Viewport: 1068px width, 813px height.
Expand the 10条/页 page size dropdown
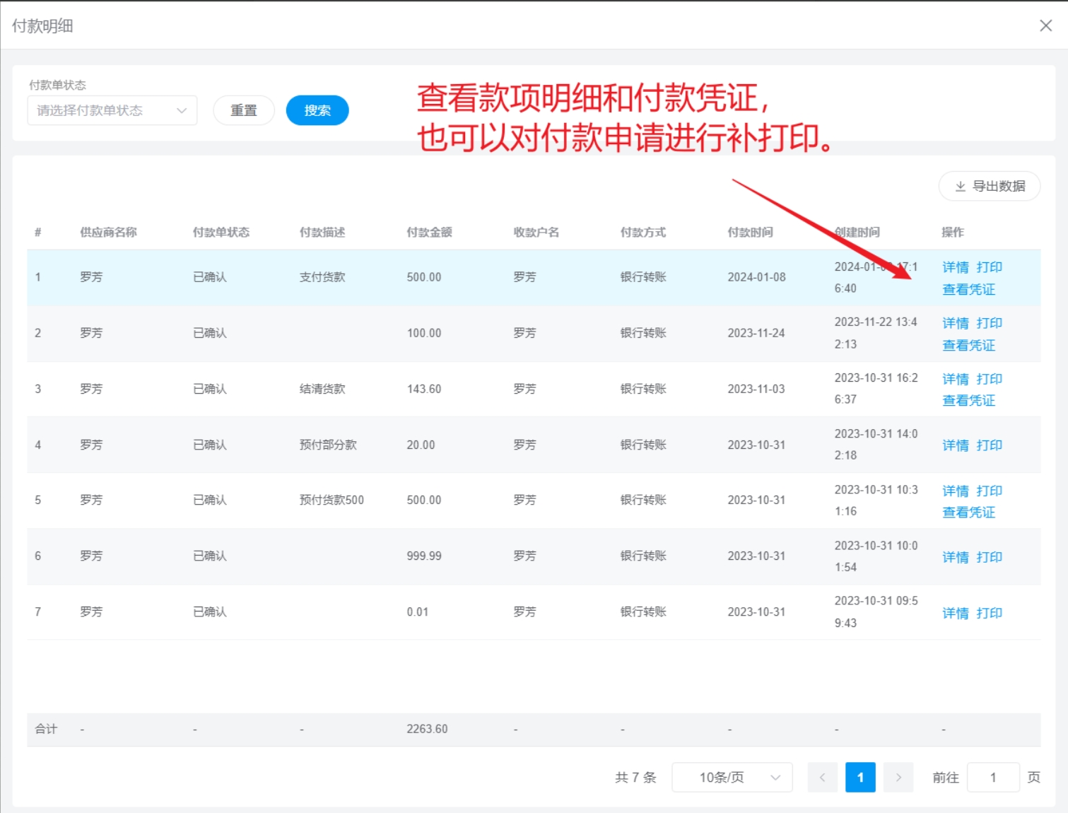coord(732,778)
